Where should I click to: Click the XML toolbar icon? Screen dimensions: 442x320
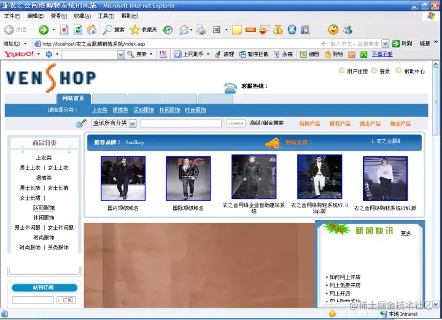point(250,29)
